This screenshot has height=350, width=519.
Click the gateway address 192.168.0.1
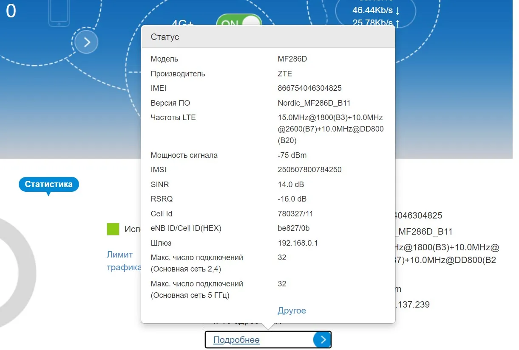coord(298,243)
